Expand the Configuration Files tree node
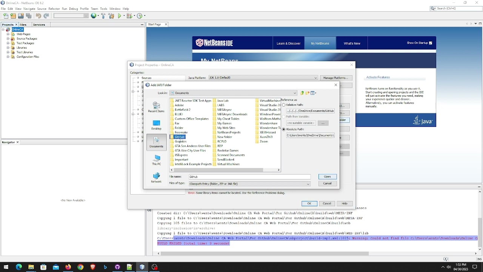This screenshot has height=272, width=483. coord(8,57)
